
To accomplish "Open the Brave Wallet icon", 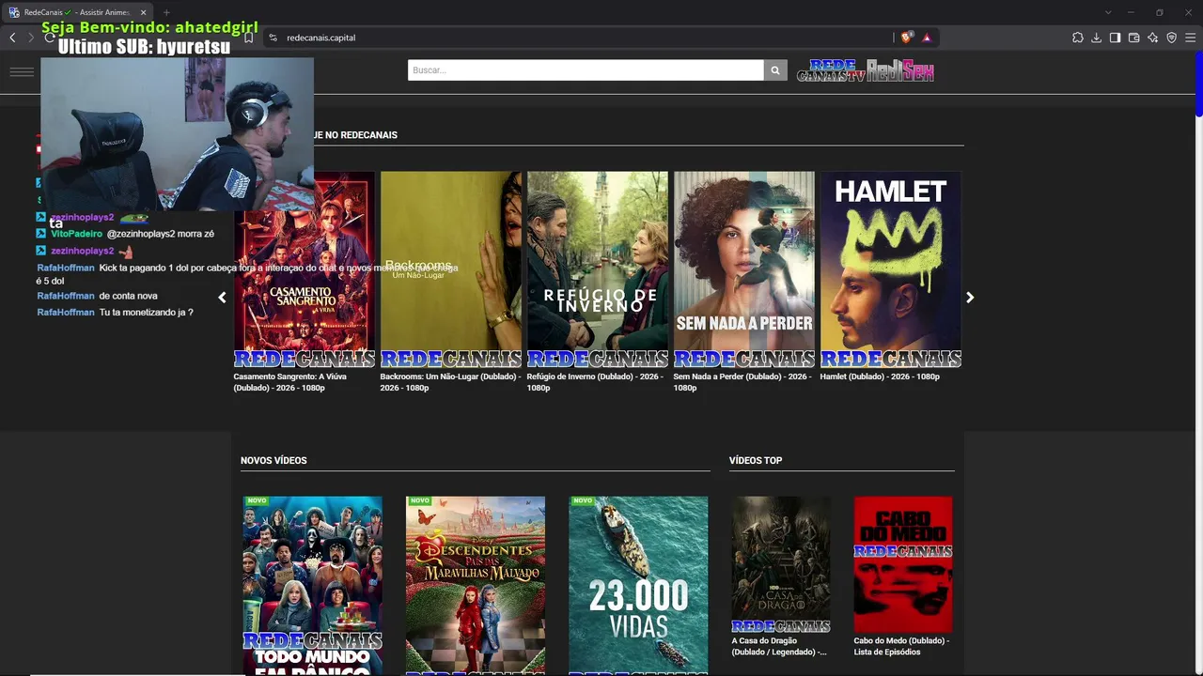I will 1133,38.
